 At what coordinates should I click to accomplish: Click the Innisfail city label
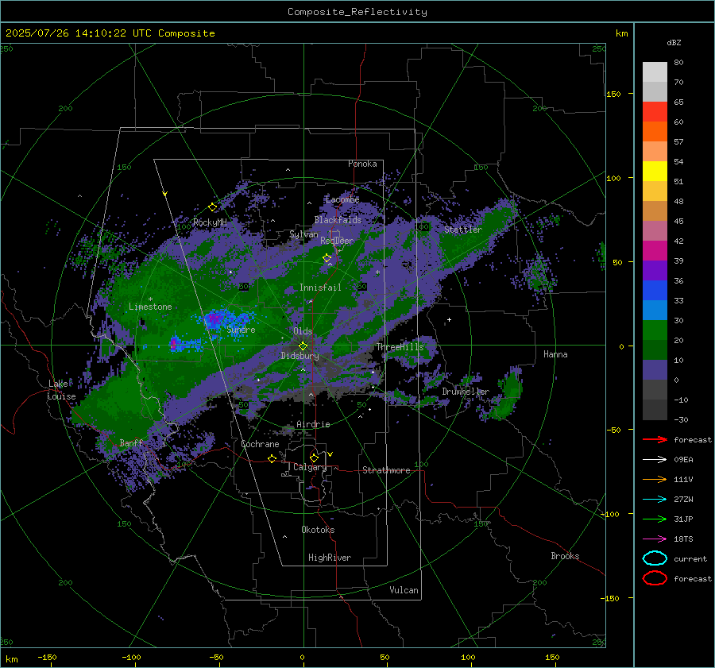click(x=320, y=288)
